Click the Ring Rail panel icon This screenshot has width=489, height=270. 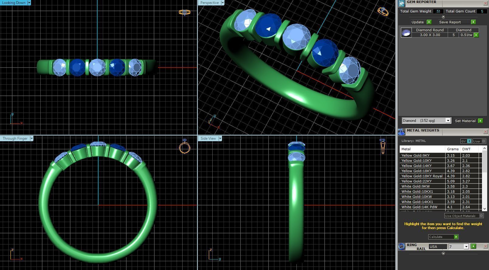point(402,246)
